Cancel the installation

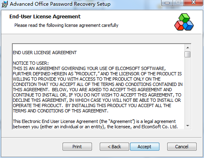tap(182, 147)
